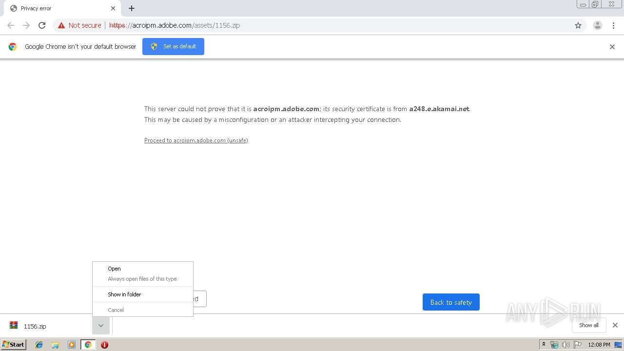This screenshot has height=351, width=624.
Task: Click Show all downloads button
Action: (x=589, y=325)
